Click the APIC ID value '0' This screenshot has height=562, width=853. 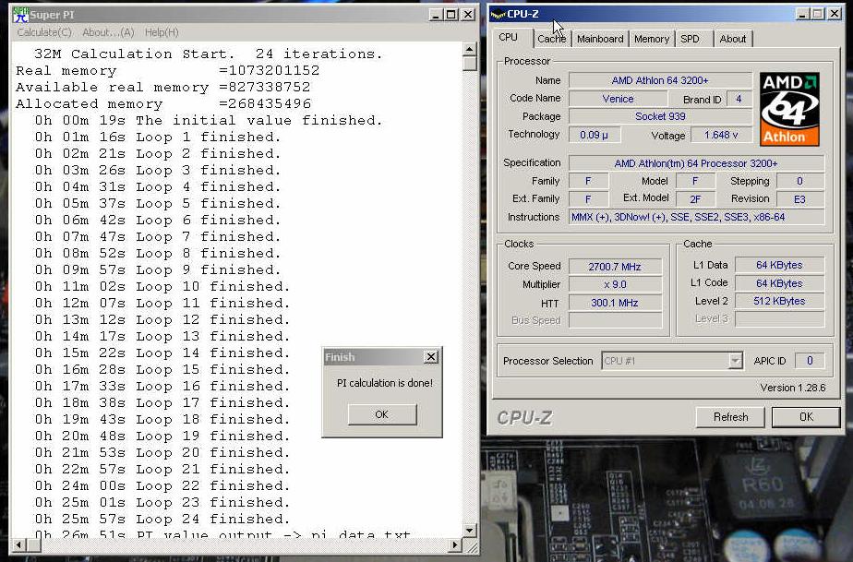(810, 361)
